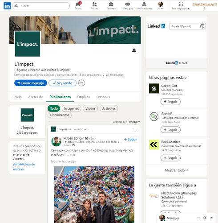Click the FirstCry.com logo
This screenshot has height=223, width=218.
[154, 196]
